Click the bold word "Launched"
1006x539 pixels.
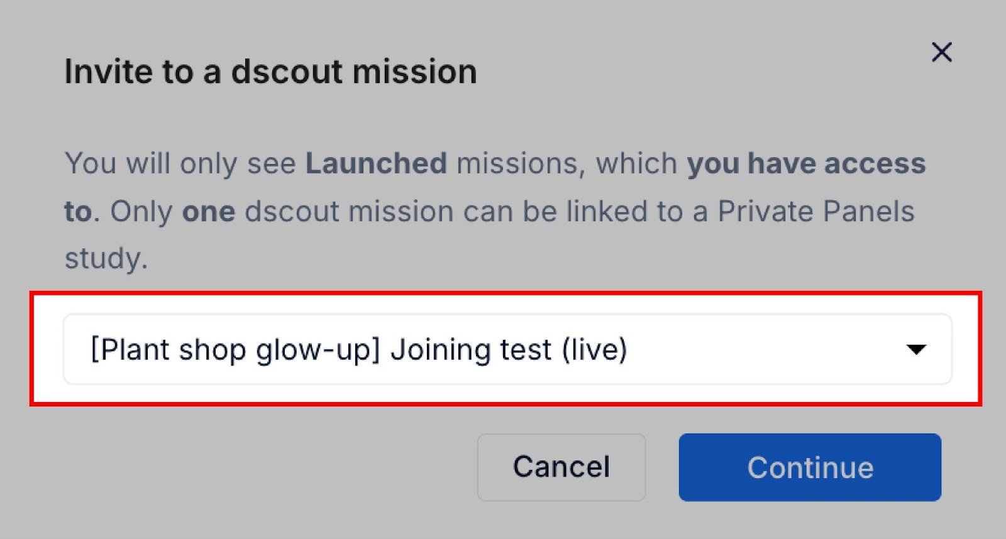(376, 163)
